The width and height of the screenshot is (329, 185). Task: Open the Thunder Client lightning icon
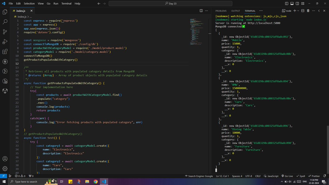pos(5,61)
